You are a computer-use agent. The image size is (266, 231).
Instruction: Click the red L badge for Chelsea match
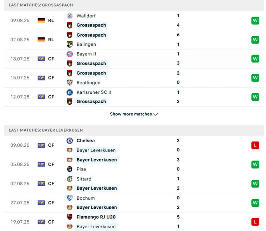pos(255,145)
